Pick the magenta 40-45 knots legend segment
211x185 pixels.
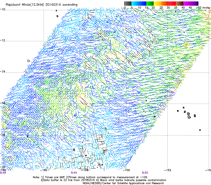[187, 3]
